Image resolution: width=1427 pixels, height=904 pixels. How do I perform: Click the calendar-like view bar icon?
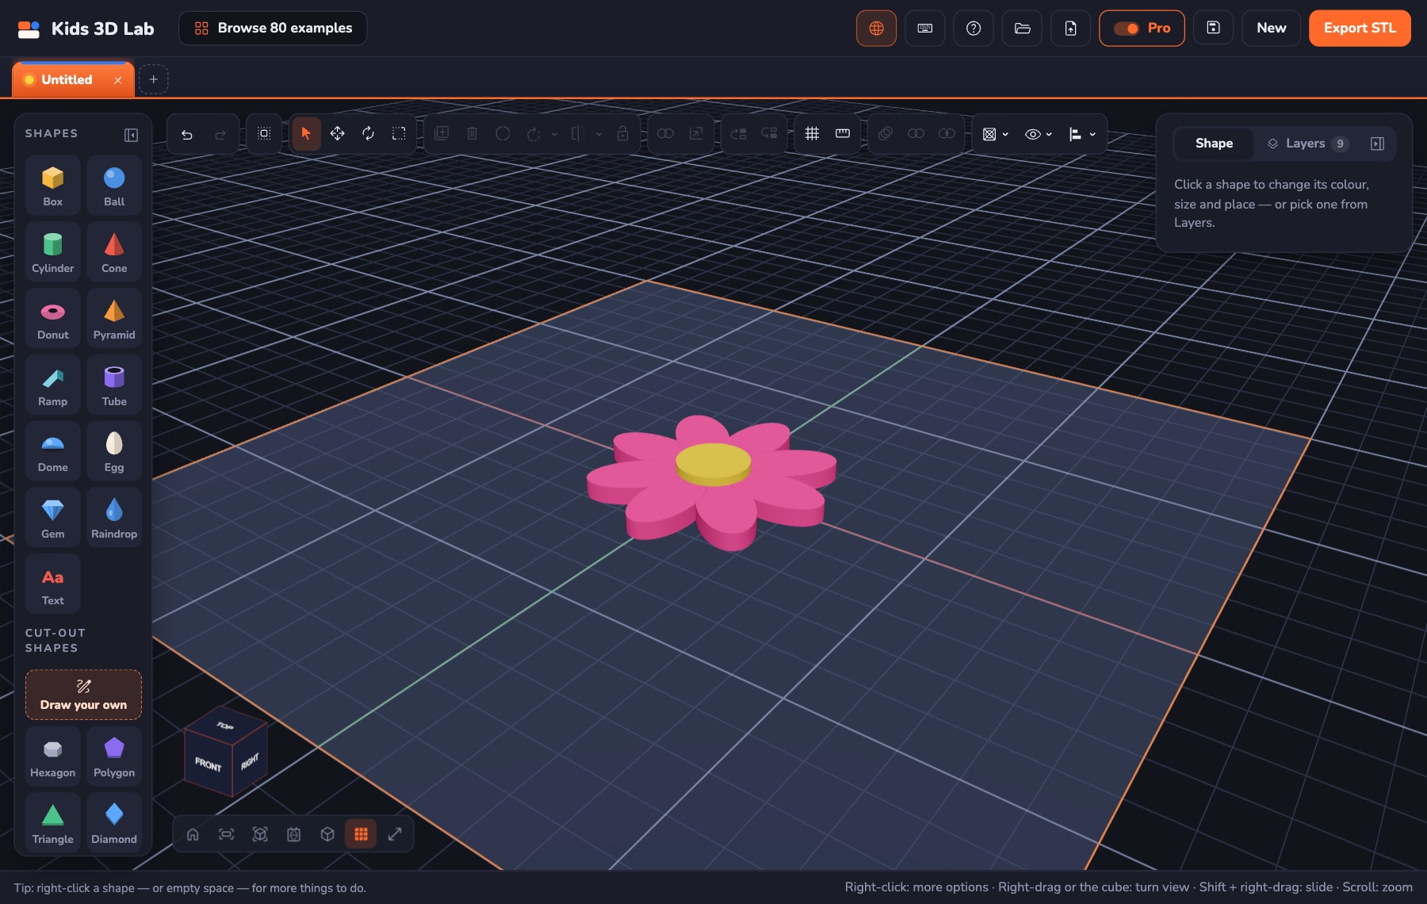coord(293,834)
